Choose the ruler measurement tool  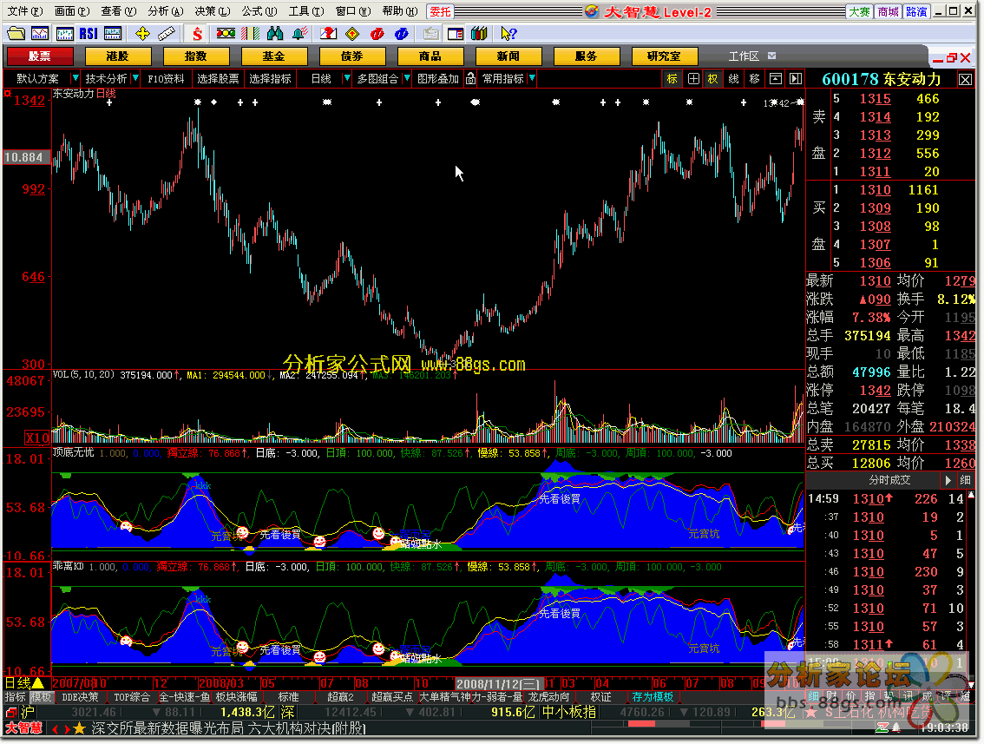[167, 33]
